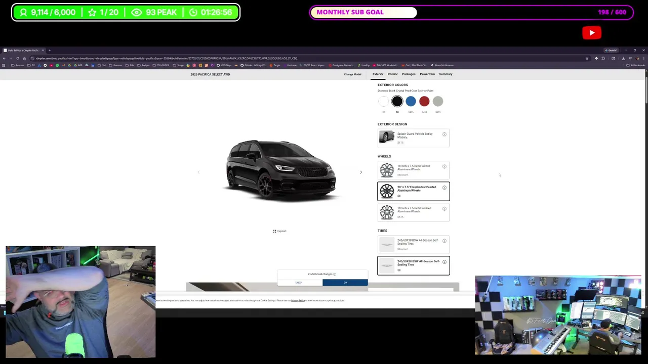Select the 20-inch Foreshadow Painted Aluminum Wheels
Viewport: 648px width, 364px height.
(413, 192)
